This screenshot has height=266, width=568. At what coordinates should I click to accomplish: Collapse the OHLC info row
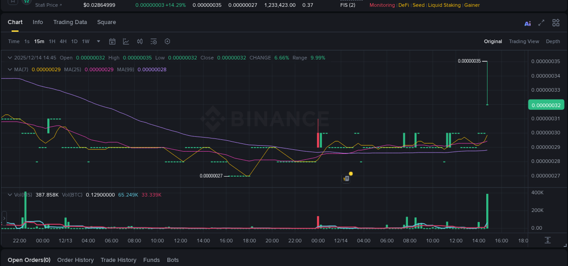tap(9, 58)
